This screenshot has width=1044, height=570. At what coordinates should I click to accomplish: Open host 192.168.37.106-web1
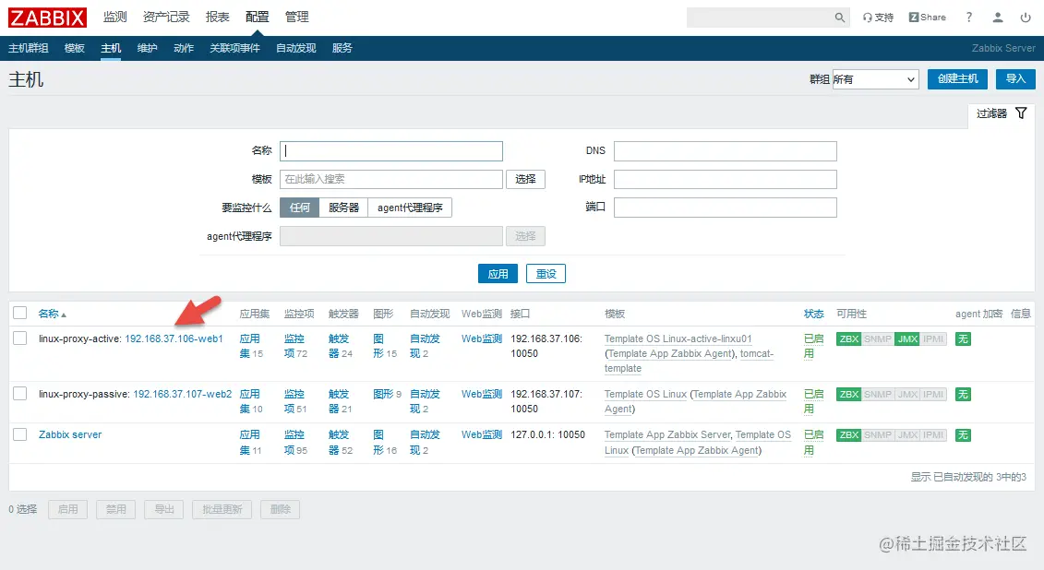(174, 338)
